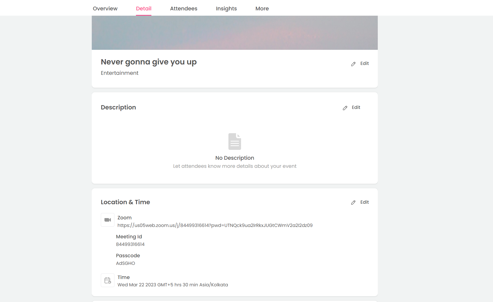
Task: Open the More menu
Action: [x=262, y=8]
